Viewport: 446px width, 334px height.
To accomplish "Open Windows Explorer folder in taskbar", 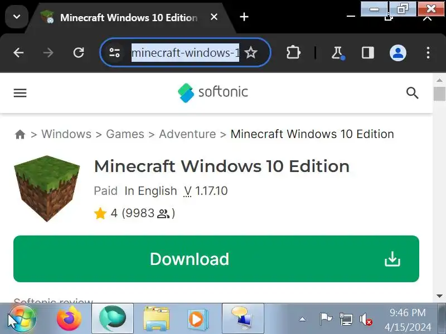I will 156,318.
